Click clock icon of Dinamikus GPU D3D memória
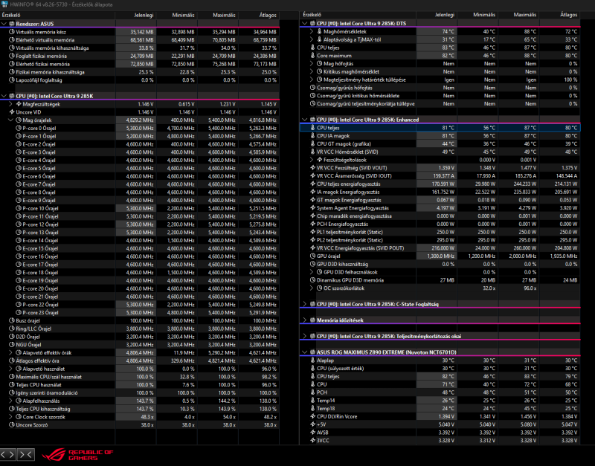Viewport: 595px width, 466px height. pos(312,280)
